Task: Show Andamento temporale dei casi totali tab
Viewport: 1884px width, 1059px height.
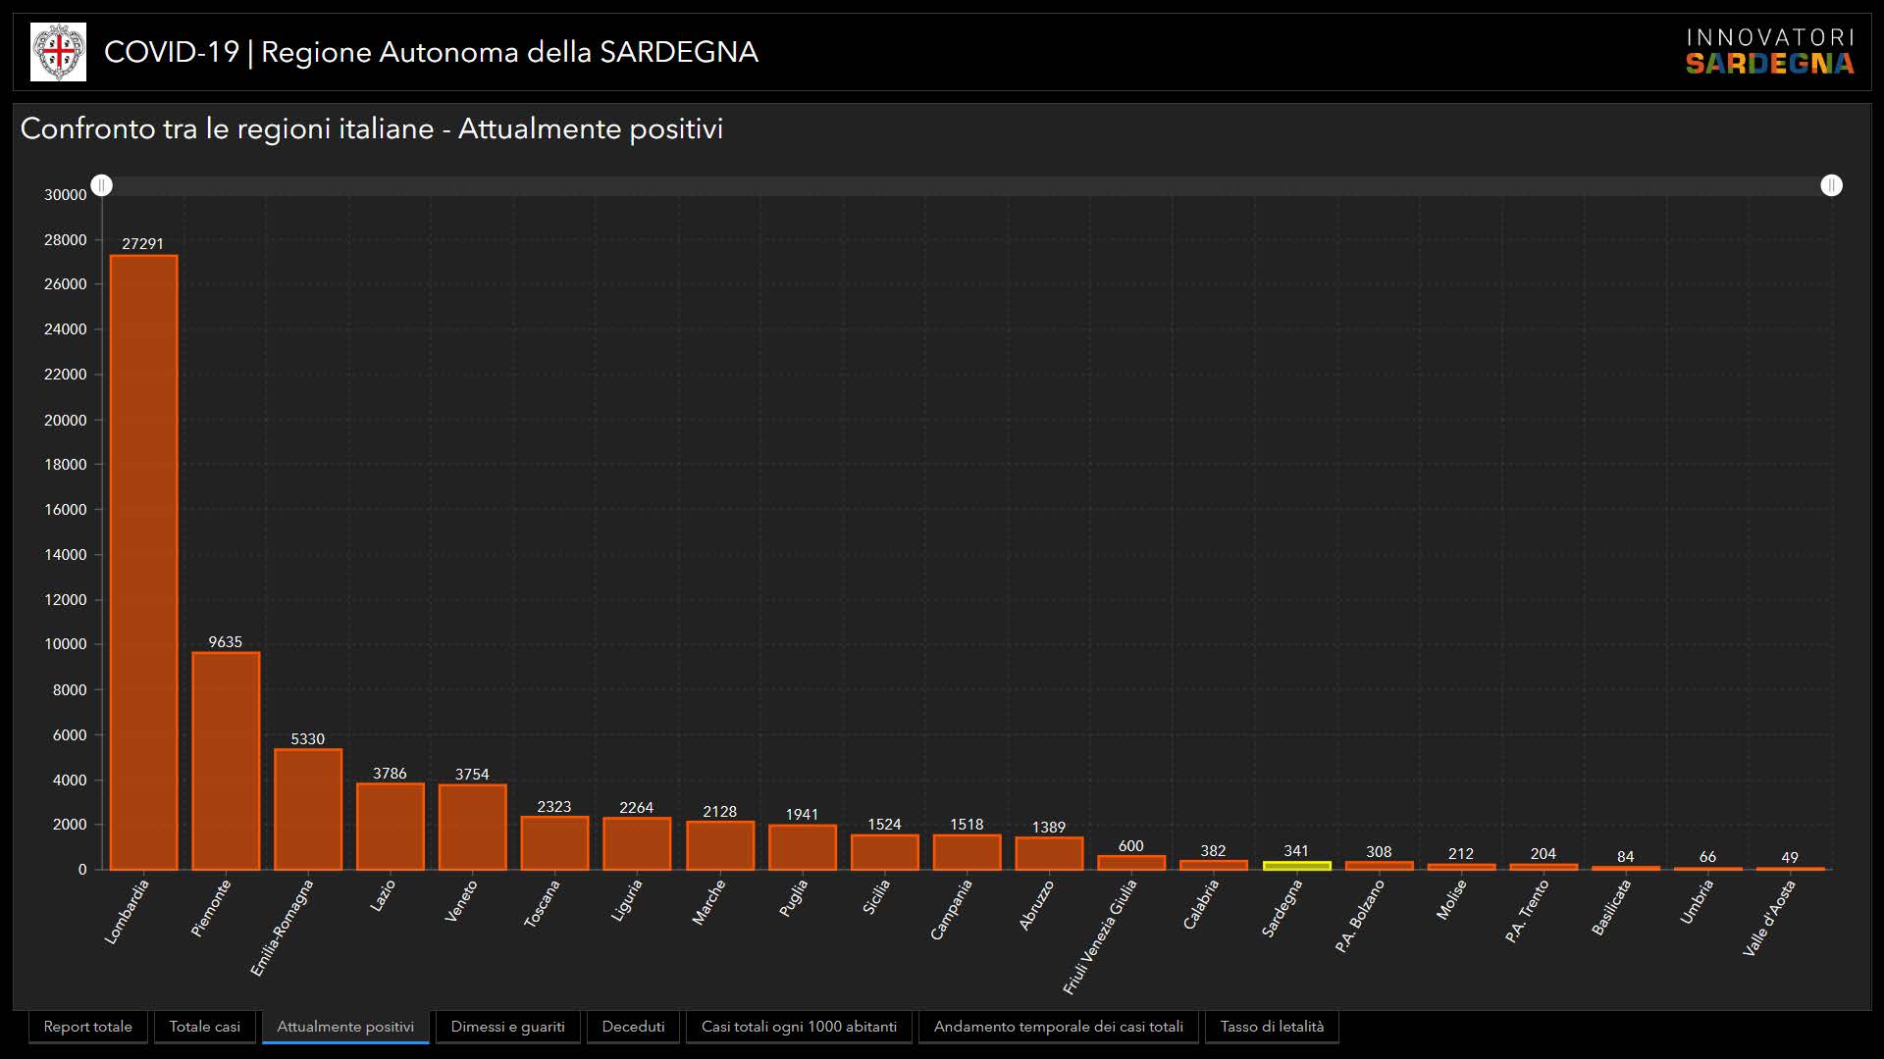Action: [x=1058, y=1027]
